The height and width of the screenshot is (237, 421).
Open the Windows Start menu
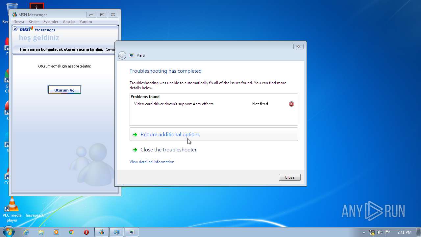point(8,232)
